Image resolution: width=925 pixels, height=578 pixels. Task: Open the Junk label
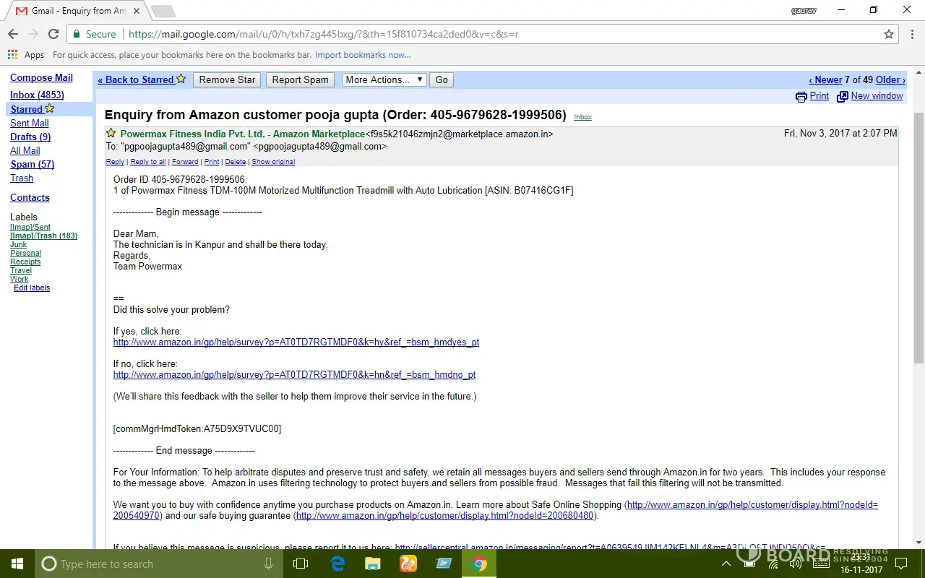click(18, 244)
